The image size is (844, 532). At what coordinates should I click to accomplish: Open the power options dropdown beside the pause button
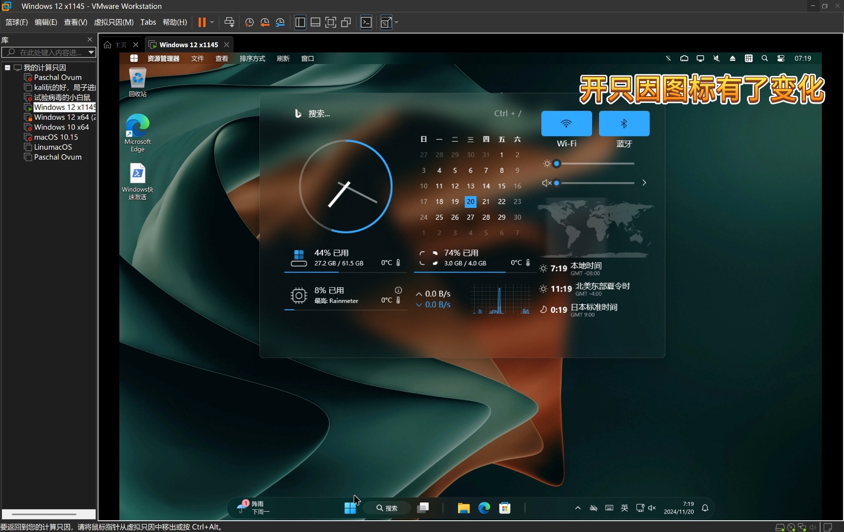[x=212, y=22]
